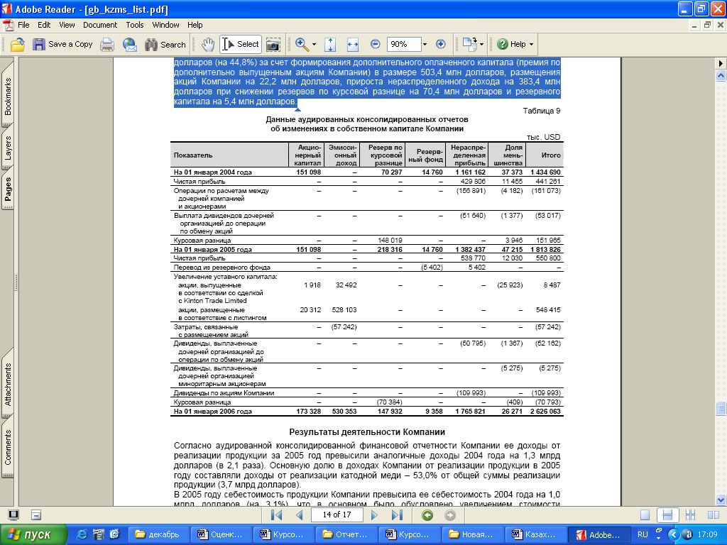The height and width of the screenshot is (545, 727).
Task: Open the Comments side tab
Action: (8, 447)
